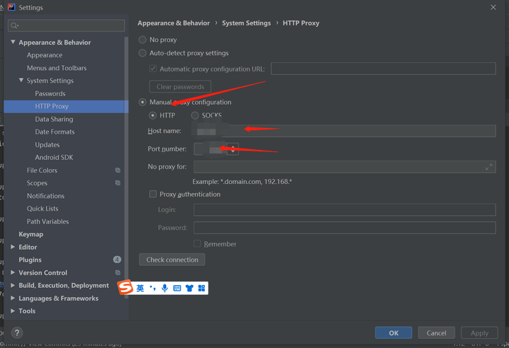Image resolution: width=509 pixels, height=348 pixels.
Task: Expand the Version Control settings node
Action: [13, 272]
